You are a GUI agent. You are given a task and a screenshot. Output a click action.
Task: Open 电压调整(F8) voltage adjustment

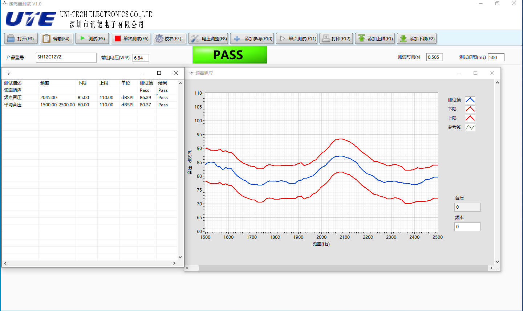[208, 38]
